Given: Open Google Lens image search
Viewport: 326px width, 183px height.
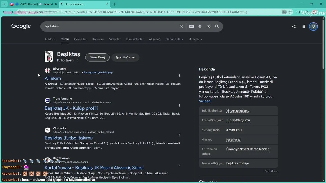Looking at the screenshot, I should (x=208, y=26).
